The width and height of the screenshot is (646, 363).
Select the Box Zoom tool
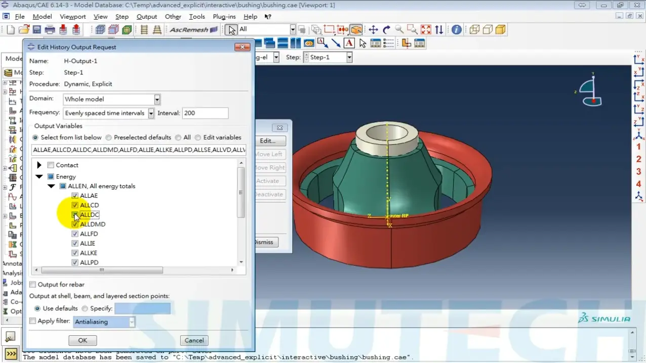pyautogui.click(x=413, y=30)
